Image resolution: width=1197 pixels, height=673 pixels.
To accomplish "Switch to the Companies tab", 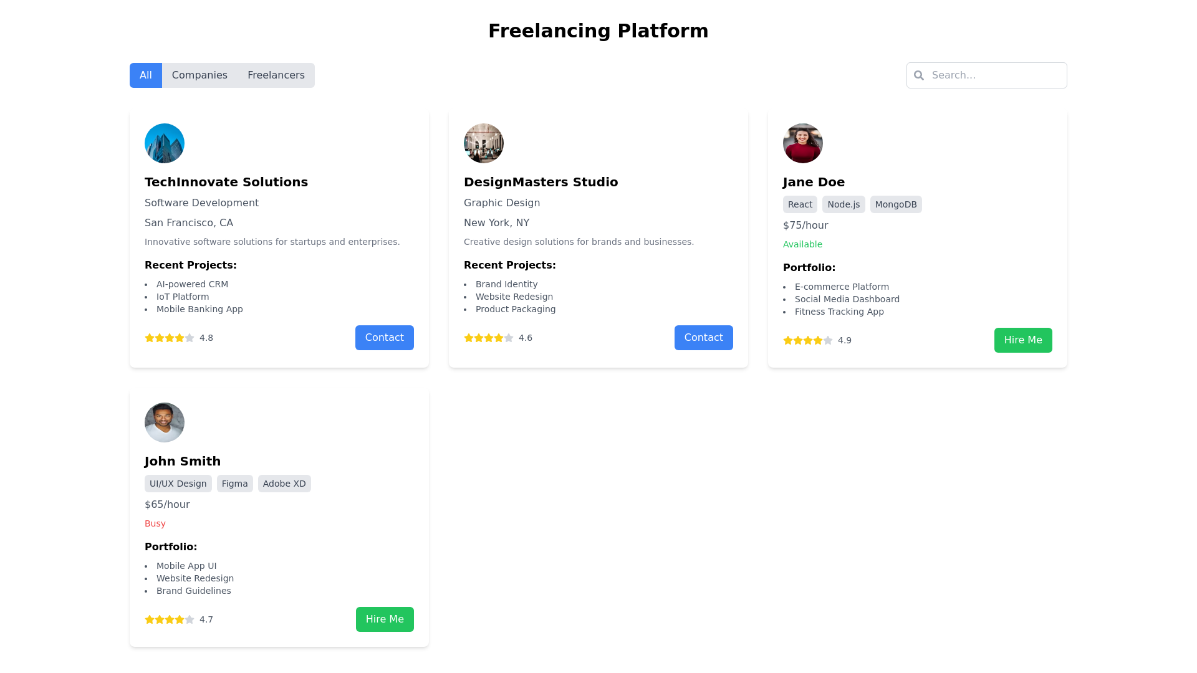I will click(199, 75).
